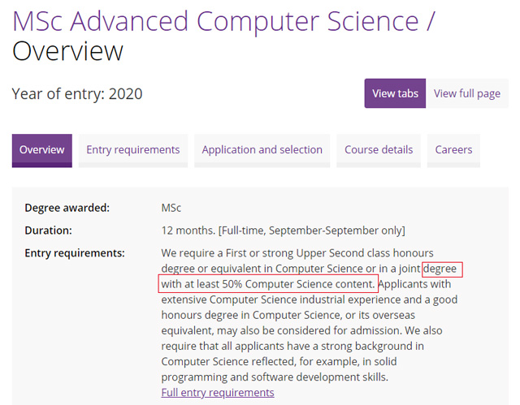This screenshot has width=520, height=405.
Task: Open the Course details tab
Action: [379, 150]
